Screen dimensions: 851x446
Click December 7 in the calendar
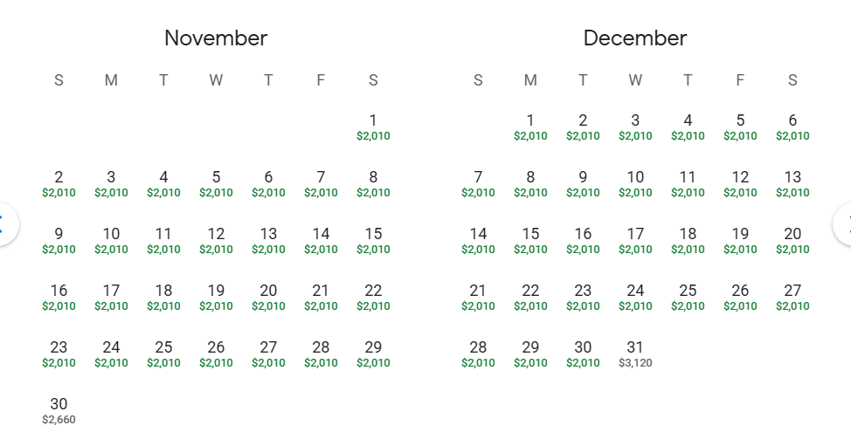pos(478,183)
